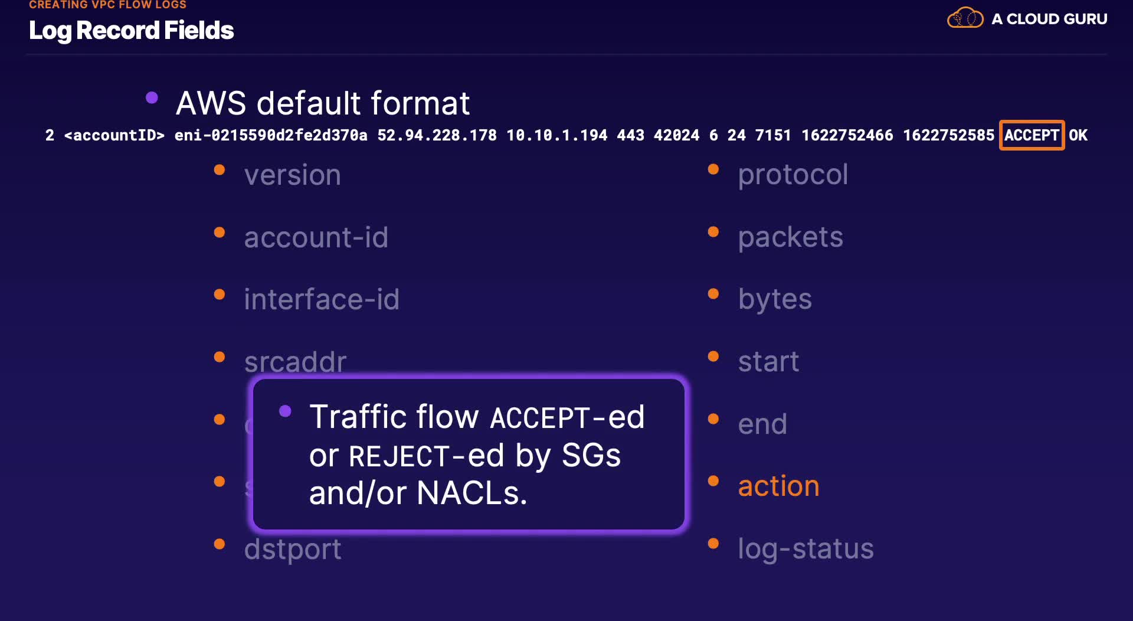Viewport: 1133px width, 621px height.
Task: Click the 'end' field label
Action: [x=762, y=424]
